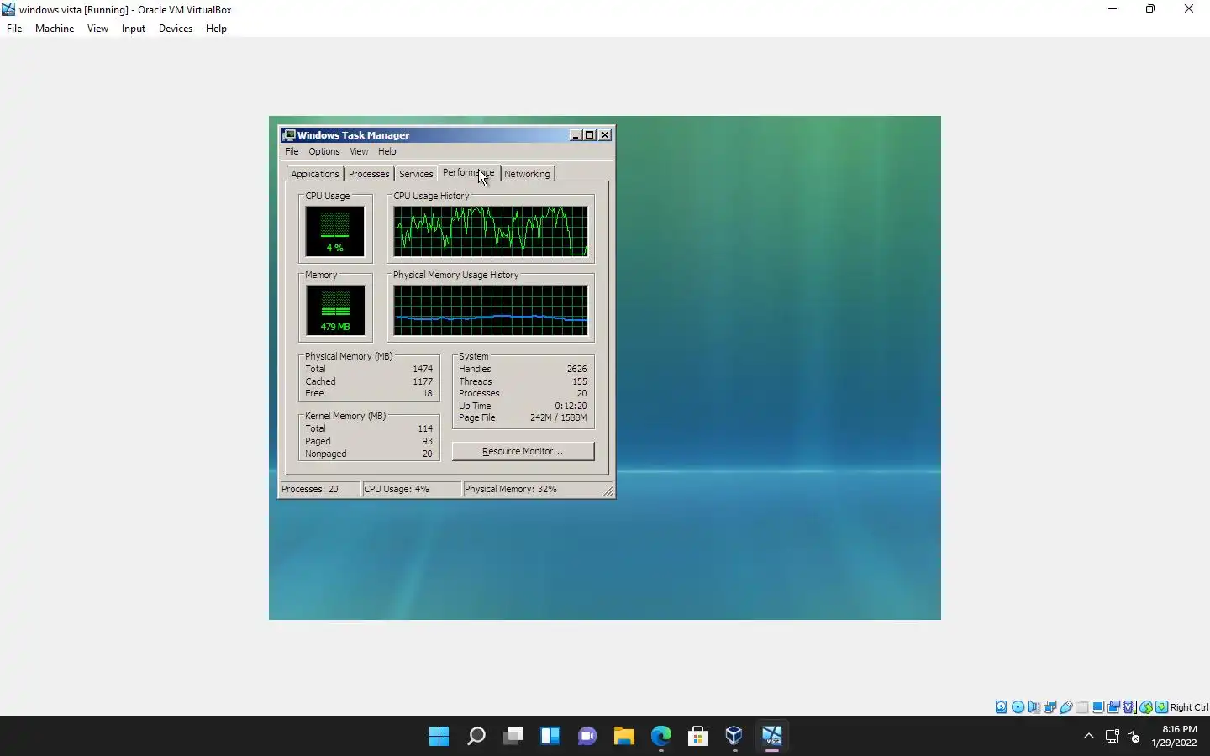The image size is (1210, 756).
Task: Click the taskbar clock showing 8:16 PM
Action: click(1174, 736)
